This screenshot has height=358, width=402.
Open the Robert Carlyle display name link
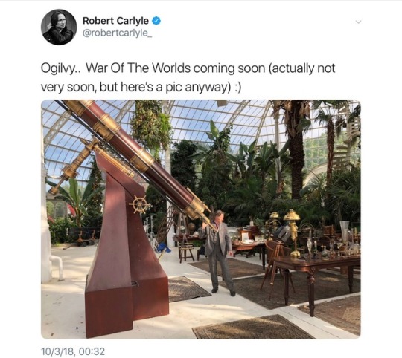(x=115, y=21)
